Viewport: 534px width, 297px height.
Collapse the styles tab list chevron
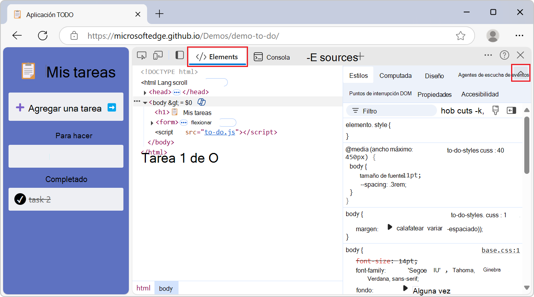click(520, 73)
